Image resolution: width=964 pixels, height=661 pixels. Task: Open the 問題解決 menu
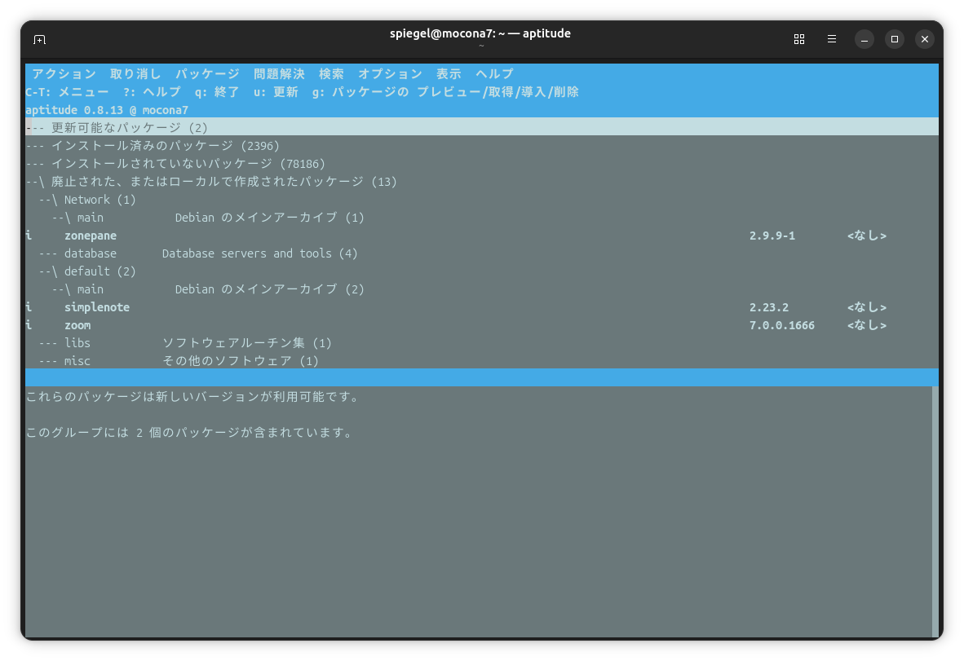(279, 74)
